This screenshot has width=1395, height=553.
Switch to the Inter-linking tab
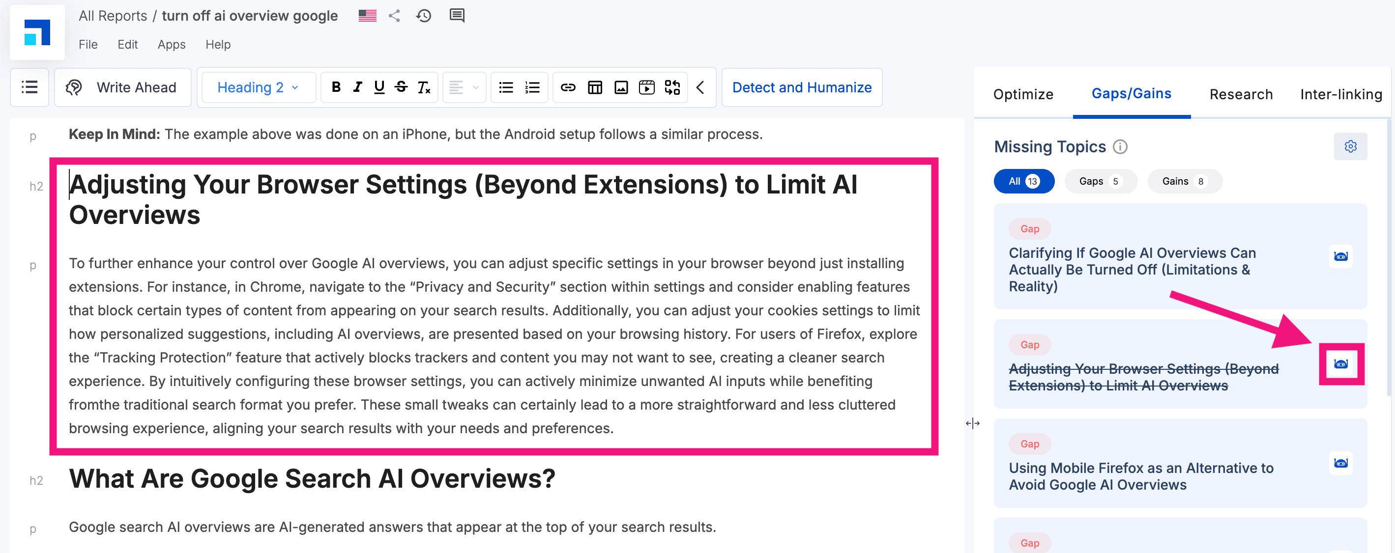click(x=1341, y=94)
